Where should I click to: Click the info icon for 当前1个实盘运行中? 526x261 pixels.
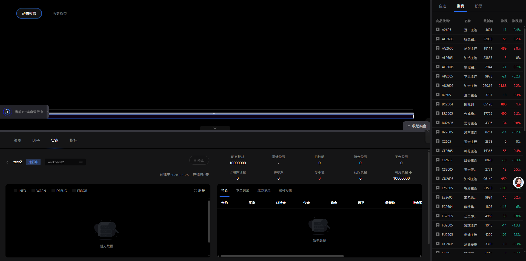(x=7, y=112)
